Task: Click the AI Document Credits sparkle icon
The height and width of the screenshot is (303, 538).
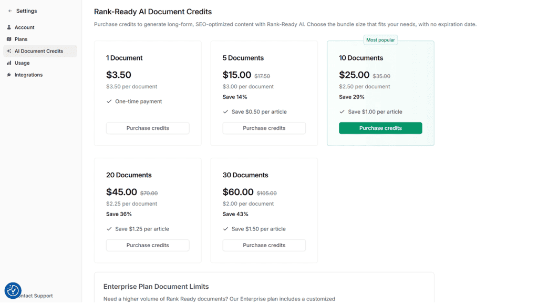Action: click(9, 51)
